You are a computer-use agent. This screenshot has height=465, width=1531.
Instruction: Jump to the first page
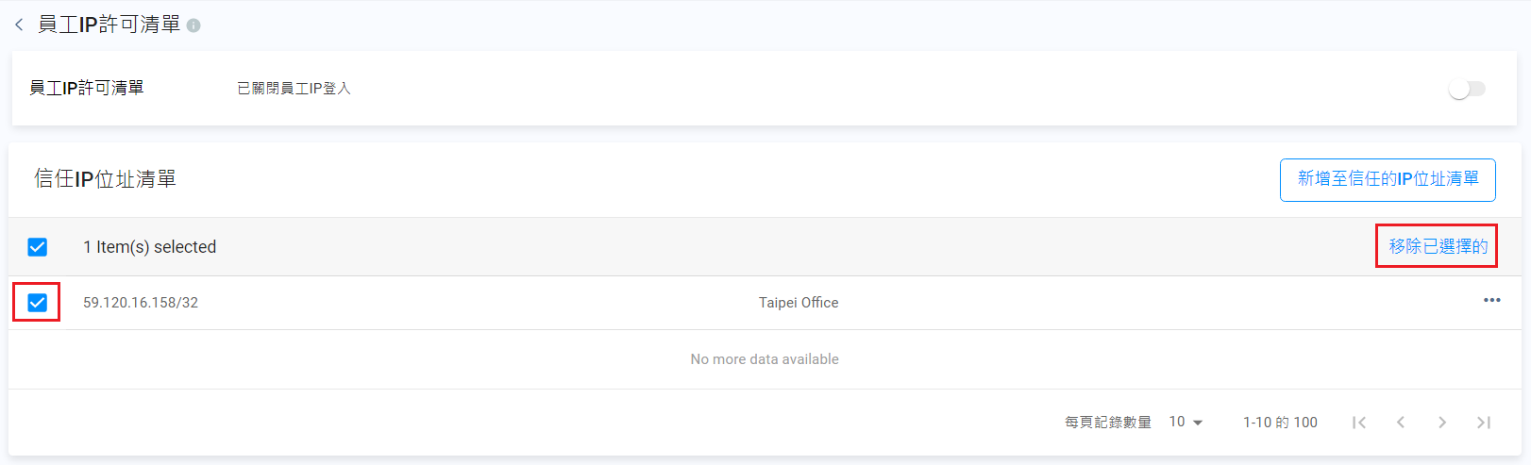(x=1359, y=423)
